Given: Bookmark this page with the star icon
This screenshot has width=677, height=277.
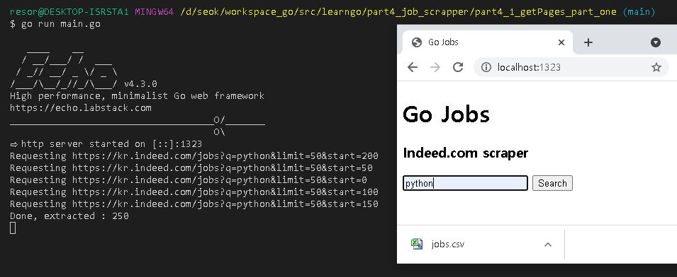Looking at the screenshot, I should pyautogui.click(x=656, y=67).
